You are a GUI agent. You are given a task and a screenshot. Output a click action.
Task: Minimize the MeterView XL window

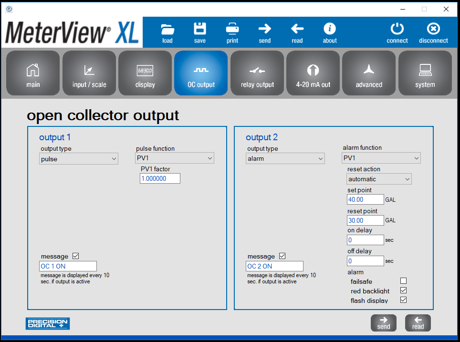[x=403, y=9]
